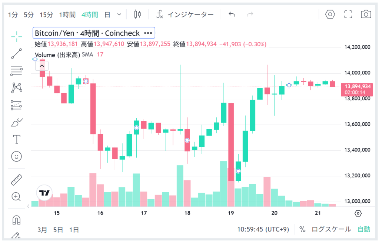Toggle the ログスケール log scale
This screenshot has height=243, width=379.
(x=331, y=229)
